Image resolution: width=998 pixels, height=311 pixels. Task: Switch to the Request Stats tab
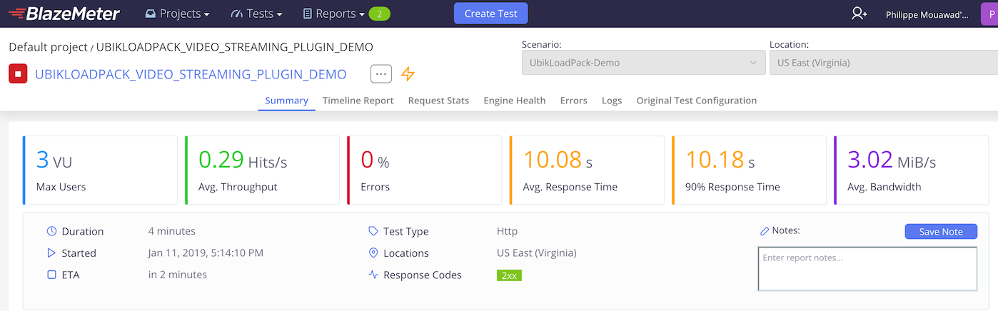click(x=438, y=101)
